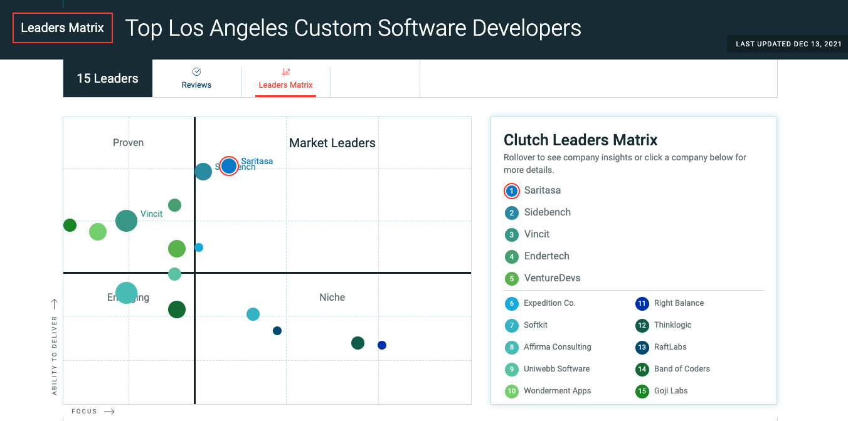Click the Sidebench bubble in the Market Leaders quadrant
848x421 pixels.
203,172
